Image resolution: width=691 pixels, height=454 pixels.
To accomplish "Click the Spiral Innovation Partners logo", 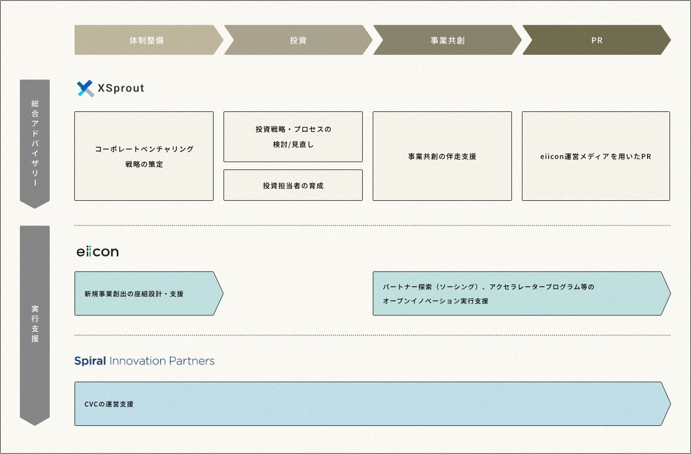I will coord(144,361).
